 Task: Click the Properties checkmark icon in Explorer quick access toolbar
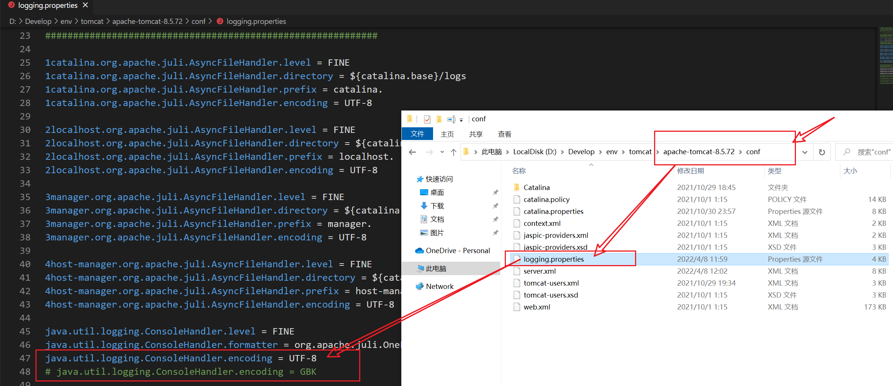[427, 119]
